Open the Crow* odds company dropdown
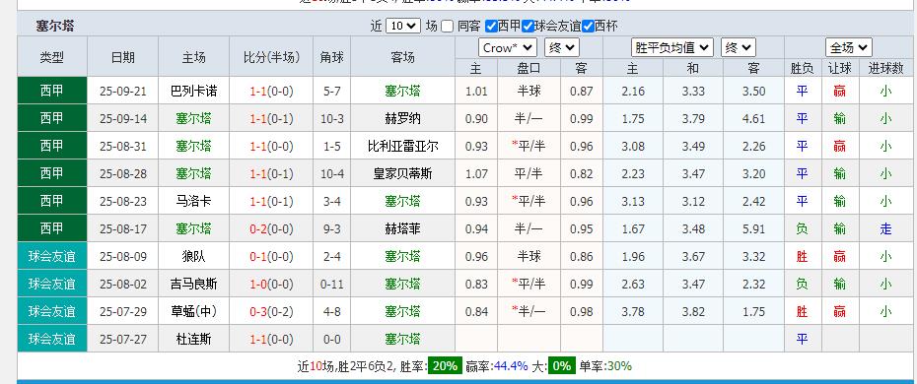The image size is (917, 384). click(x=508, y=48)
